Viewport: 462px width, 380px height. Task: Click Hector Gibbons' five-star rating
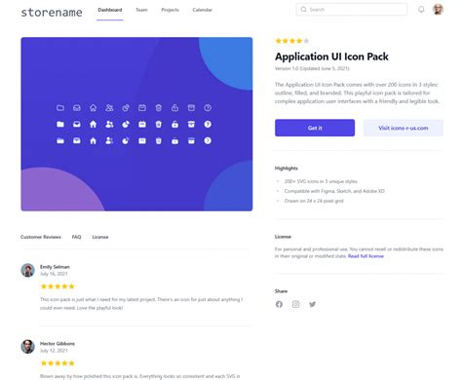click(x=58, y=363)
